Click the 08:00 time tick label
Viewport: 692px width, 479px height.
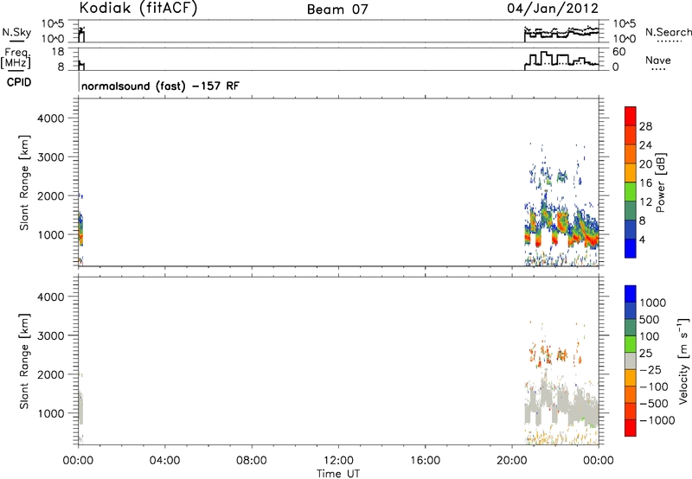pyautogui.click(x=252, y=461)
